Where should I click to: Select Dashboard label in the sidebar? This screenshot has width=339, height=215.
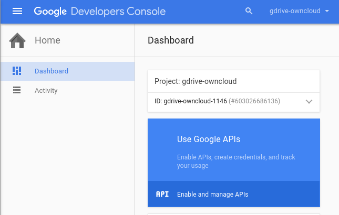[52, 71]
